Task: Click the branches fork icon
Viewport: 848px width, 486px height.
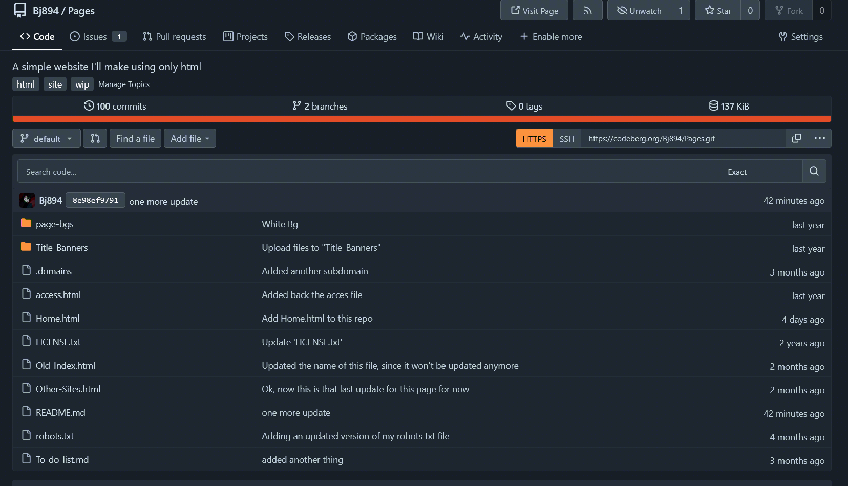Action: point(296,105)
